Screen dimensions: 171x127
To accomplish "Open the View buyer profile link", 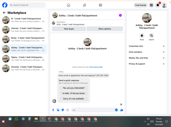I will (96, 67).
